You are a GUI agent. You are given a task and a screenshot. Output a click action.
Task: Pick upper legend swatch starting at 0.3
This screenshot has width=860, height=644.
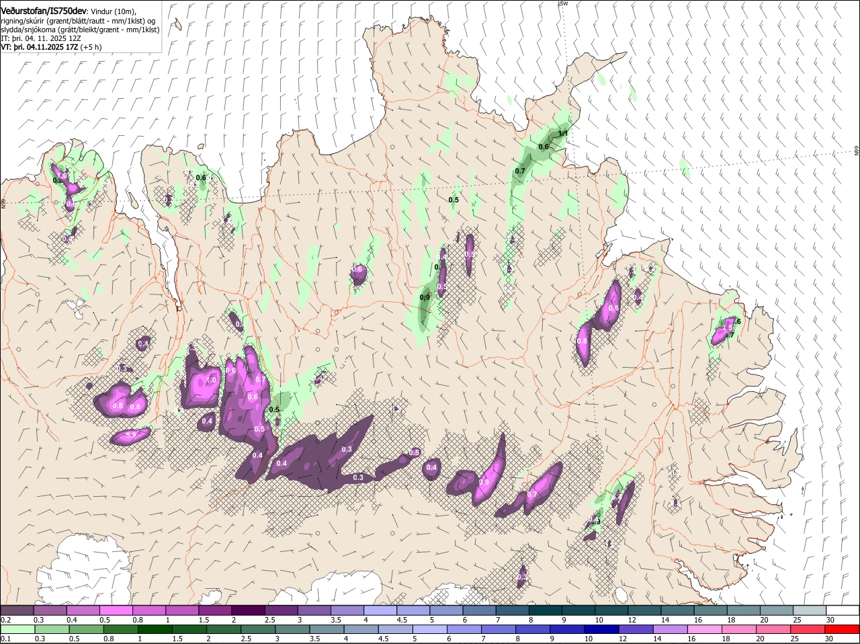point(50,610)
